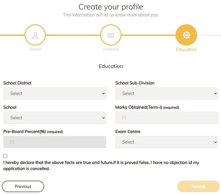Click the chevron arrow of Exam Centre
The width and height of the screenshot is (221, 194).
coord(215,142)
